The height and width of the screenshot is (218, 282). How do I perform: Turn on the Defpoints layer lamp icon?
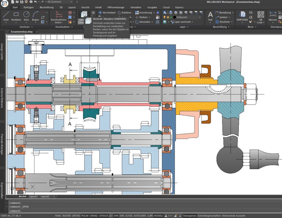[x=164, y=17]
